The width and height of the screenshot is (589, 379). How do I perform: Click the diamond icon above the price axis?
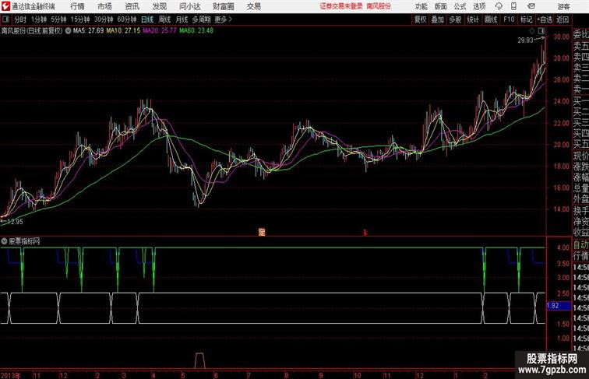(x=532, y=31)
